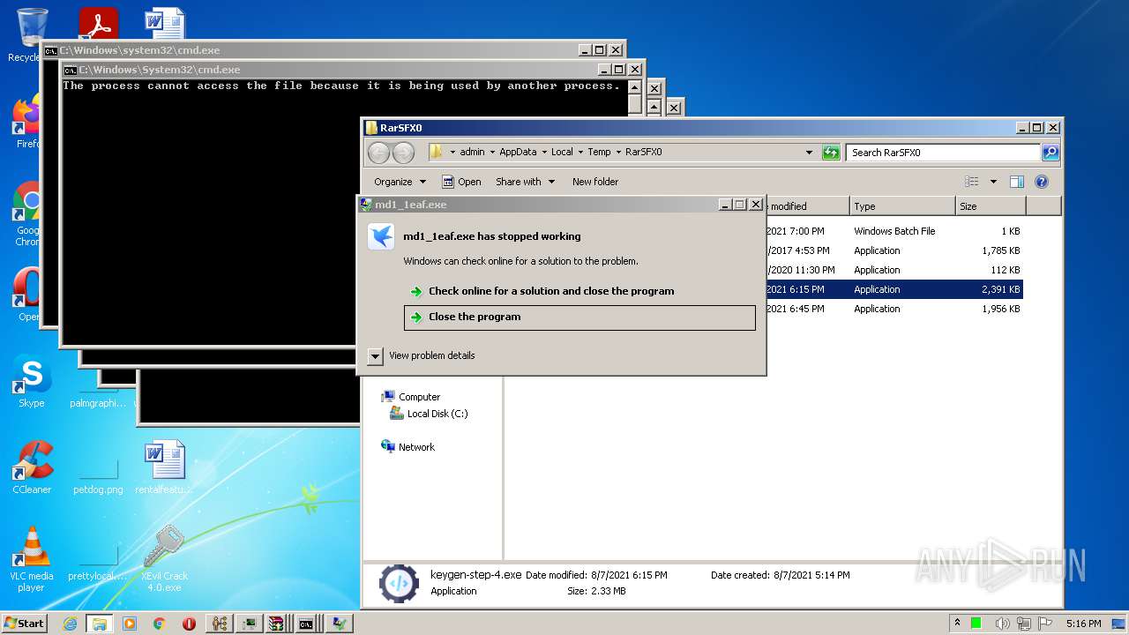Click cmd.exe window scrollbar up arrow
The width and height of the screenshot is (1129, 635).
pos(635,87)
